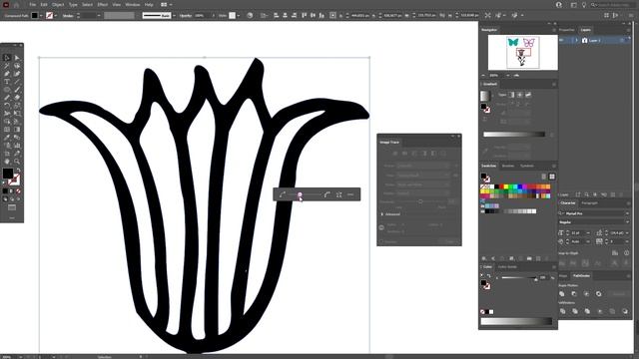Click grayscale slider in Color panel
The height and width of the screenshot is (359, 639).
pyautogui.click(x=518, y=278)
